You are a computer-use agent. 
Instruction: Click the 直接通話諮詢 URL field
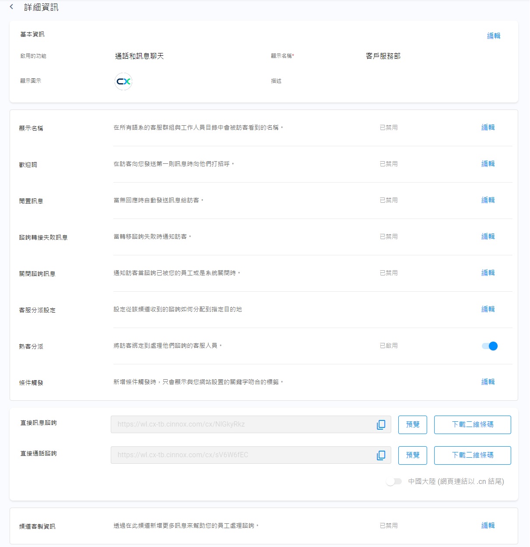[x=251, y=455]
